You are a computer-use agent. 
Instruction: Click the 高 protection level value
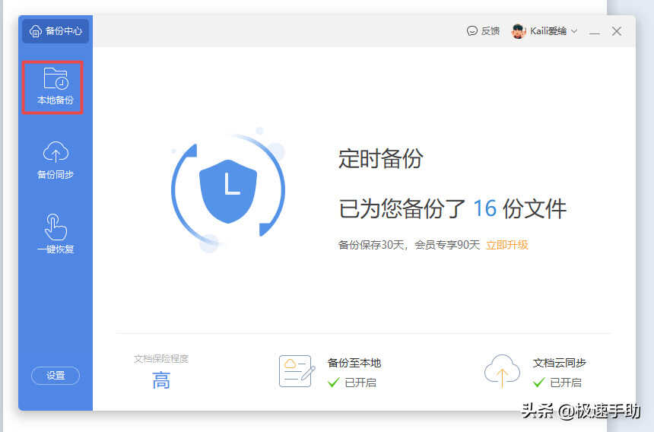pyautogui.click(x=161, y=381)
